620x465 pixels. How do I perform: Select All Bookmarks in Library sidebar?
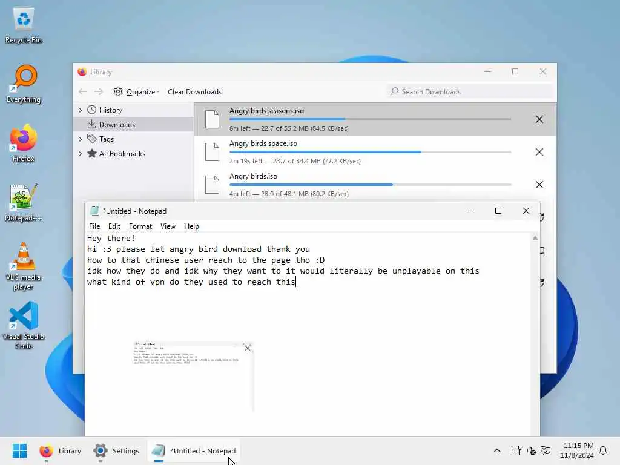pos(122,154)
